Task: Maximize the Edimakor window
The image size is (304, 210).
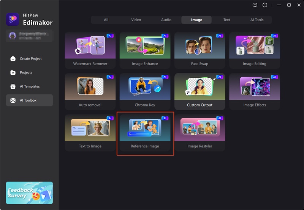Action: point(289,5)
